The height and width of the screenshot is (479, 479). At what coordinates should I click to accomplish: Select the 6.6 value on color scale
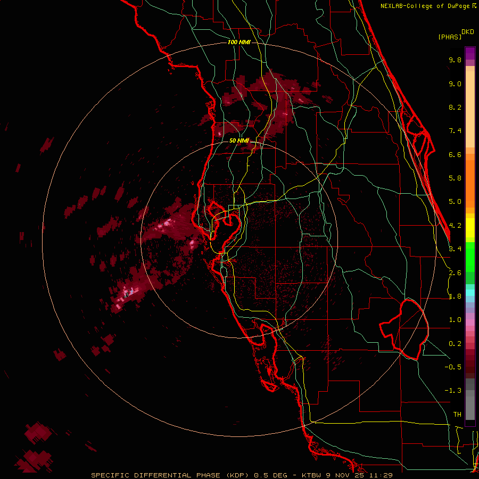tap(455, 154)
